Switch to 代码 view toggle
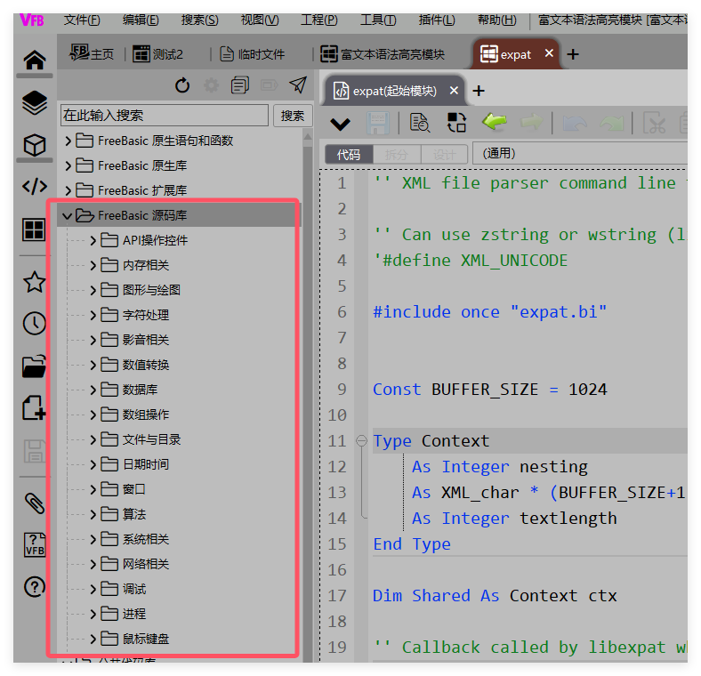 click(349, 154)
